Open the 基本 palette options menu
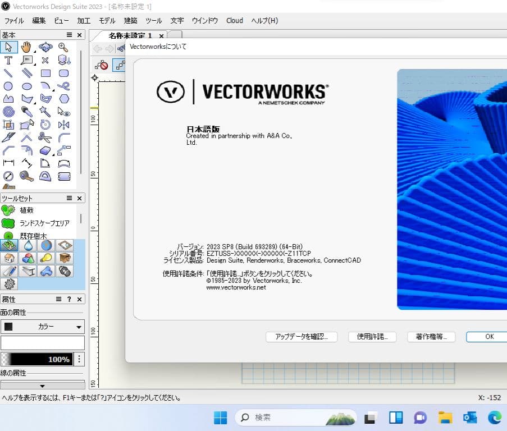The width and height of the screenshot is (507, 431). [x=68, y=35]
